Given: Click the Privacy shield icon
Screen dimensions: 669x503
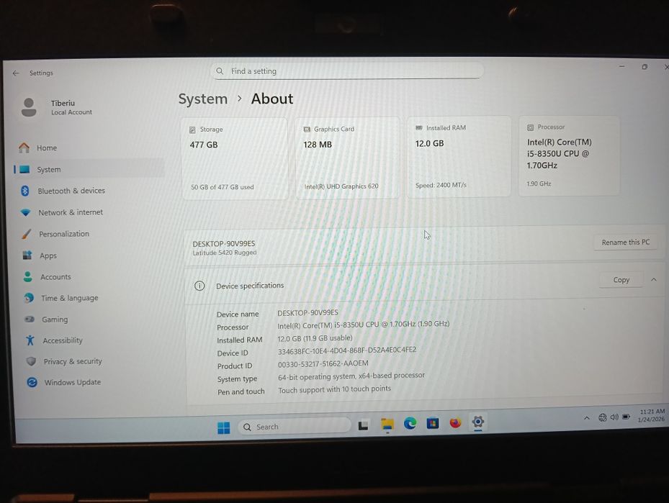Looking at the screenshot, I should point(31,361).
